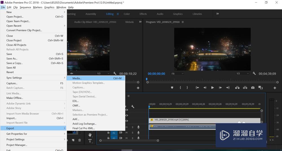Open the Fit zoom level dropdown
This screenshot has width=282, height=151.
point(177,73)
